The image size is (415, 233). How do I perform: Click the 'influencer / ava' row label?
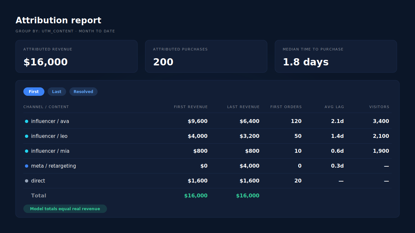point(50,121)
